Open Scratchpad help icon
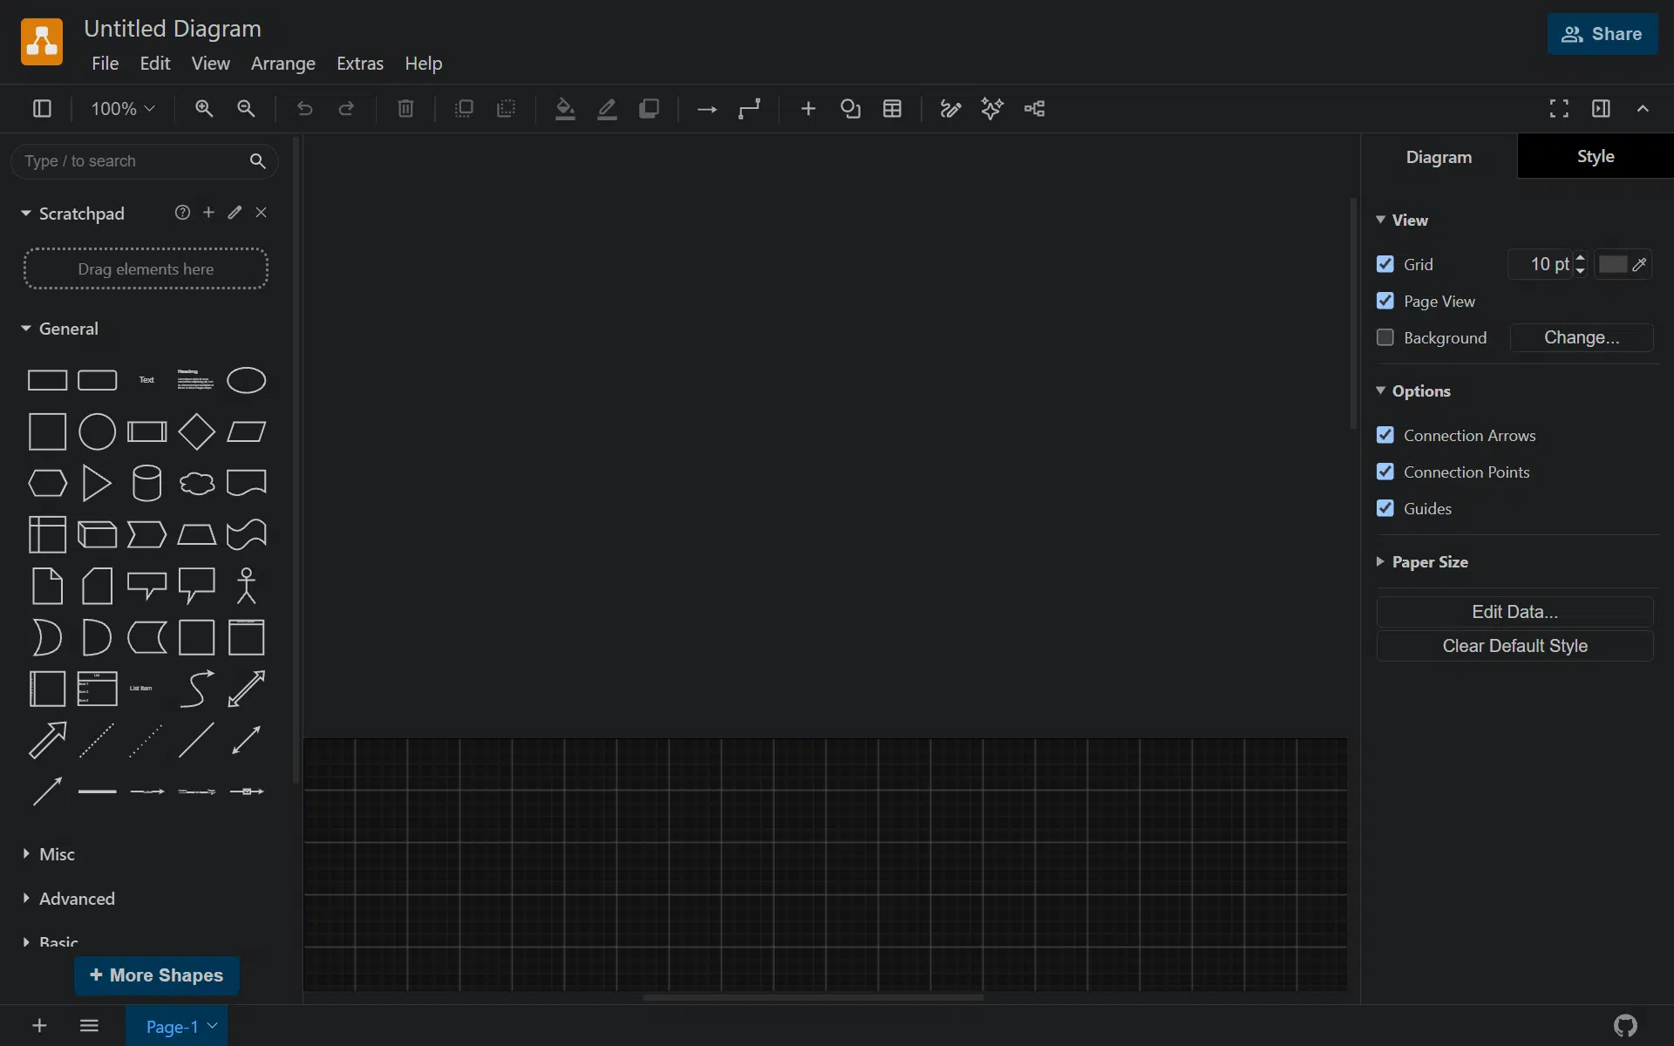This screenshot has height=1046, width=1674. (x=182, y=213)
